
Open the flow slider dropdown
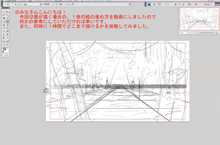(69, 4)
